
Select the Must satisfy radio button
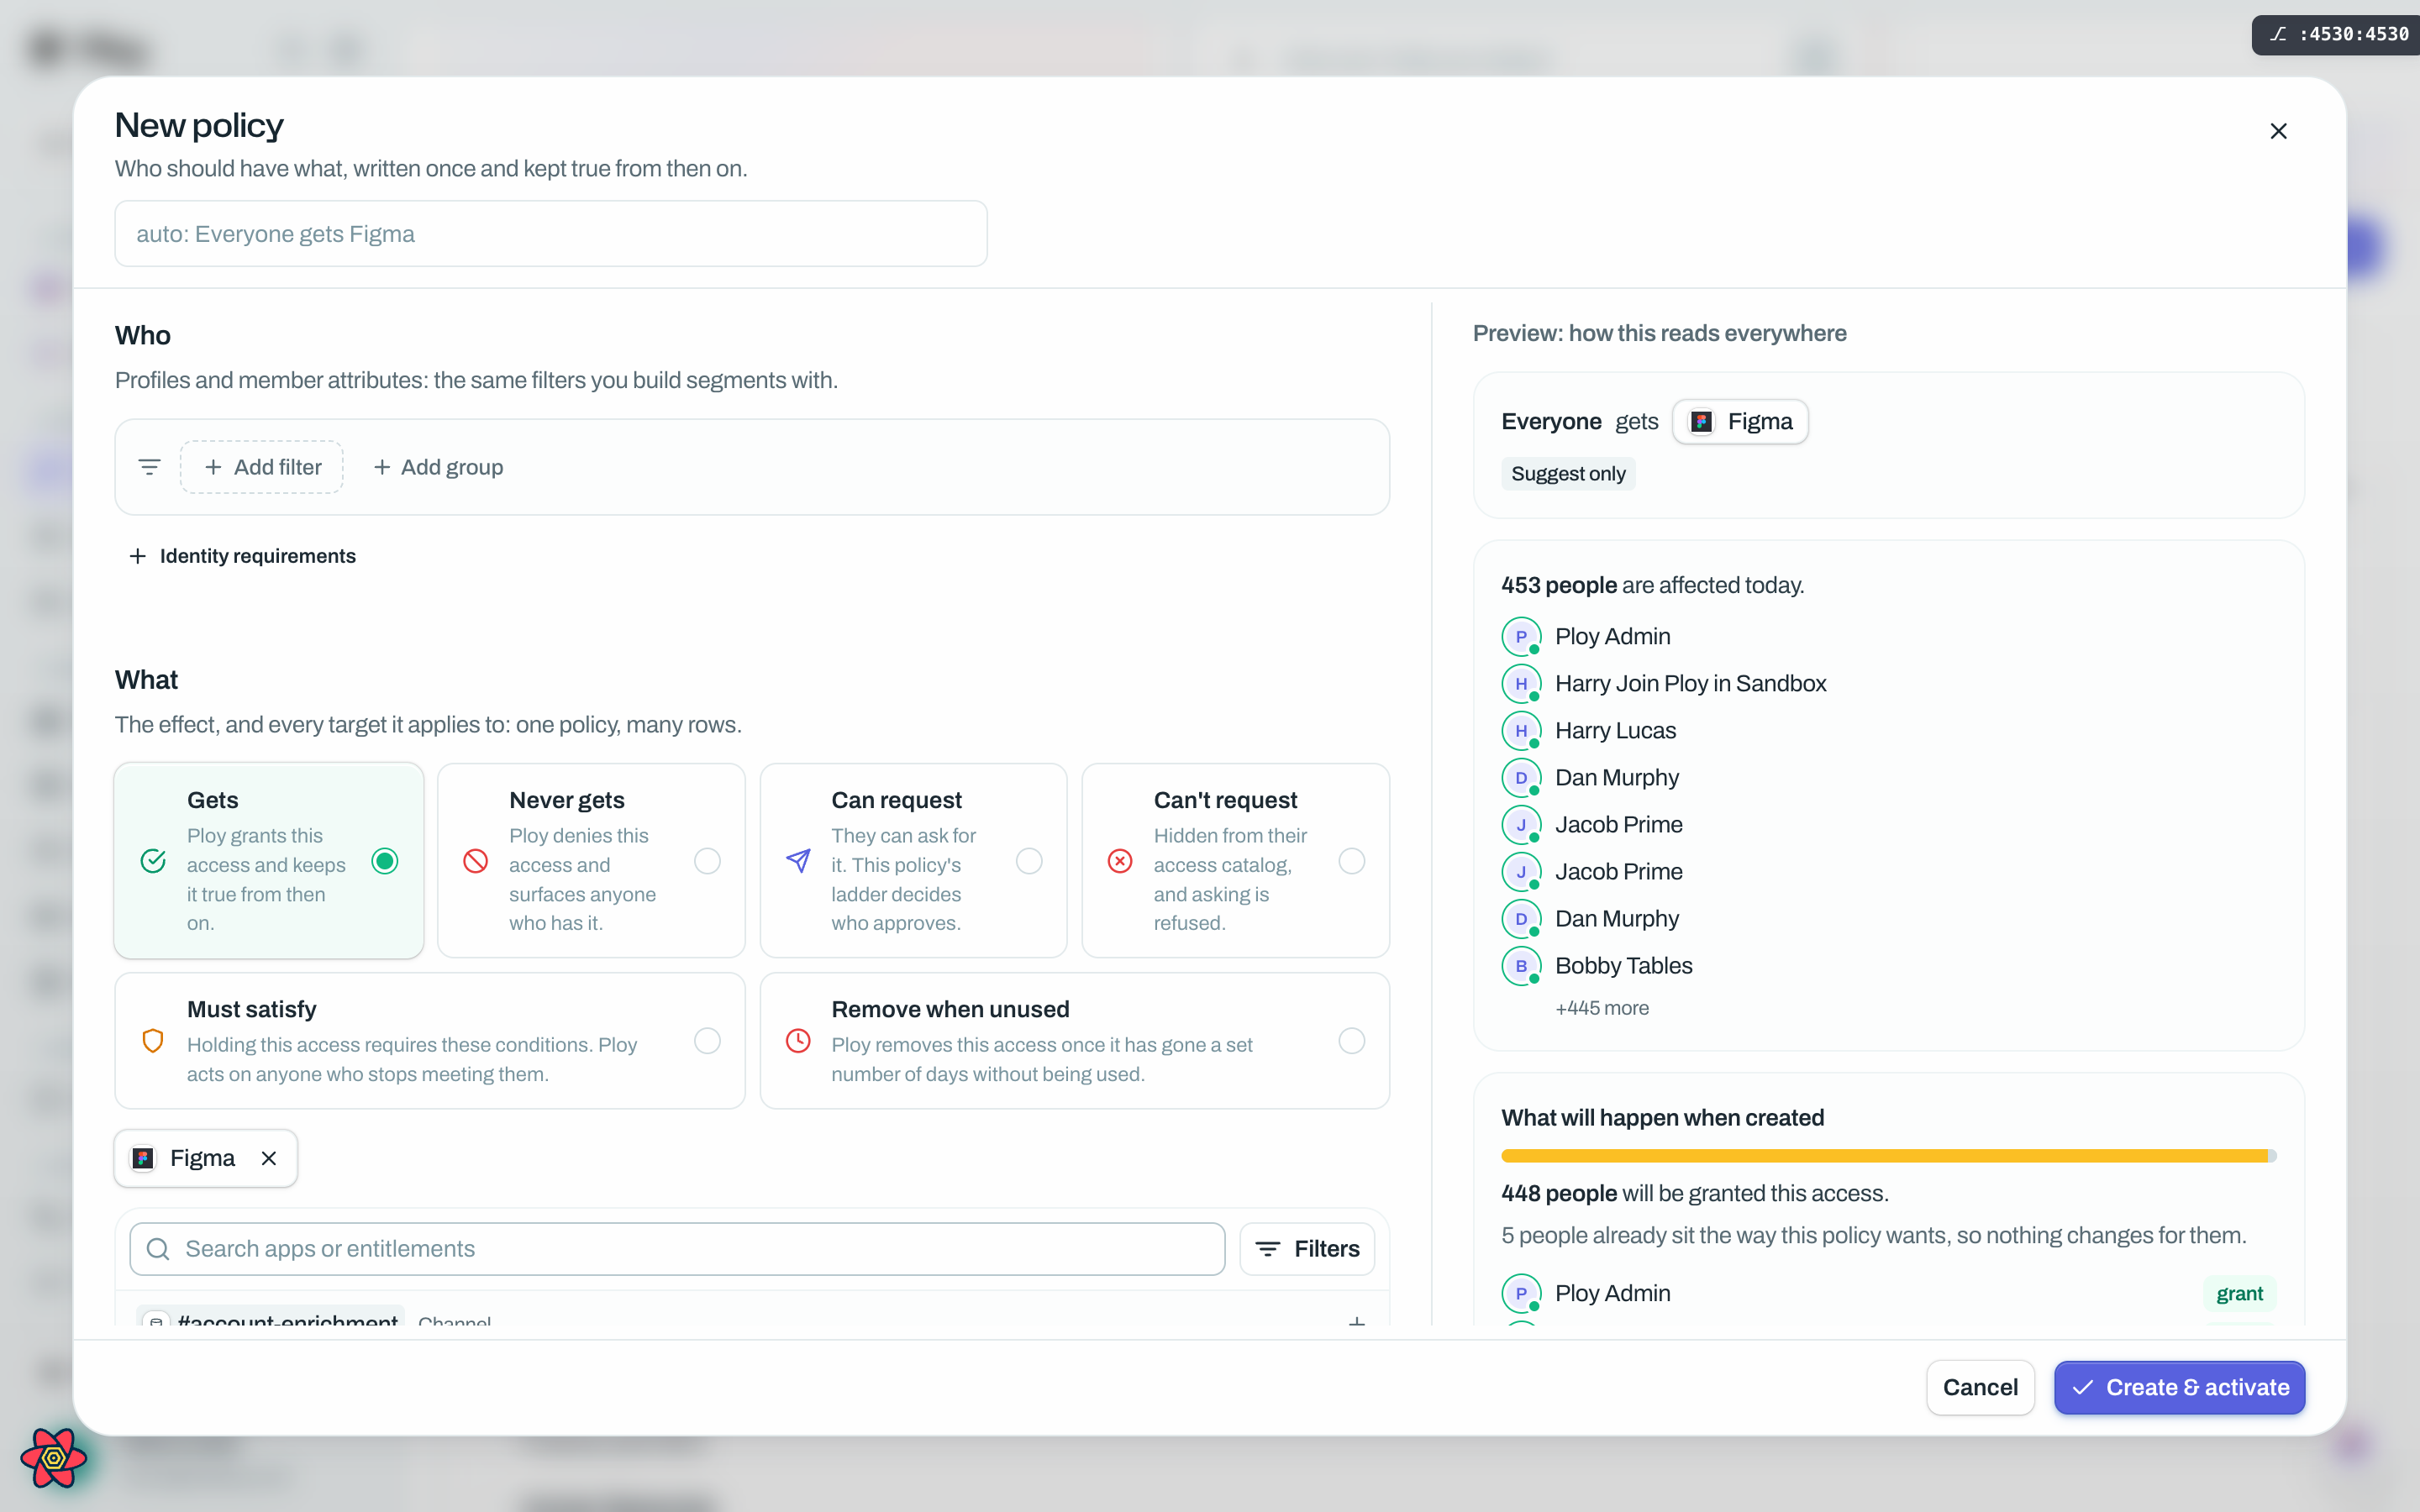click(707, 1041)
